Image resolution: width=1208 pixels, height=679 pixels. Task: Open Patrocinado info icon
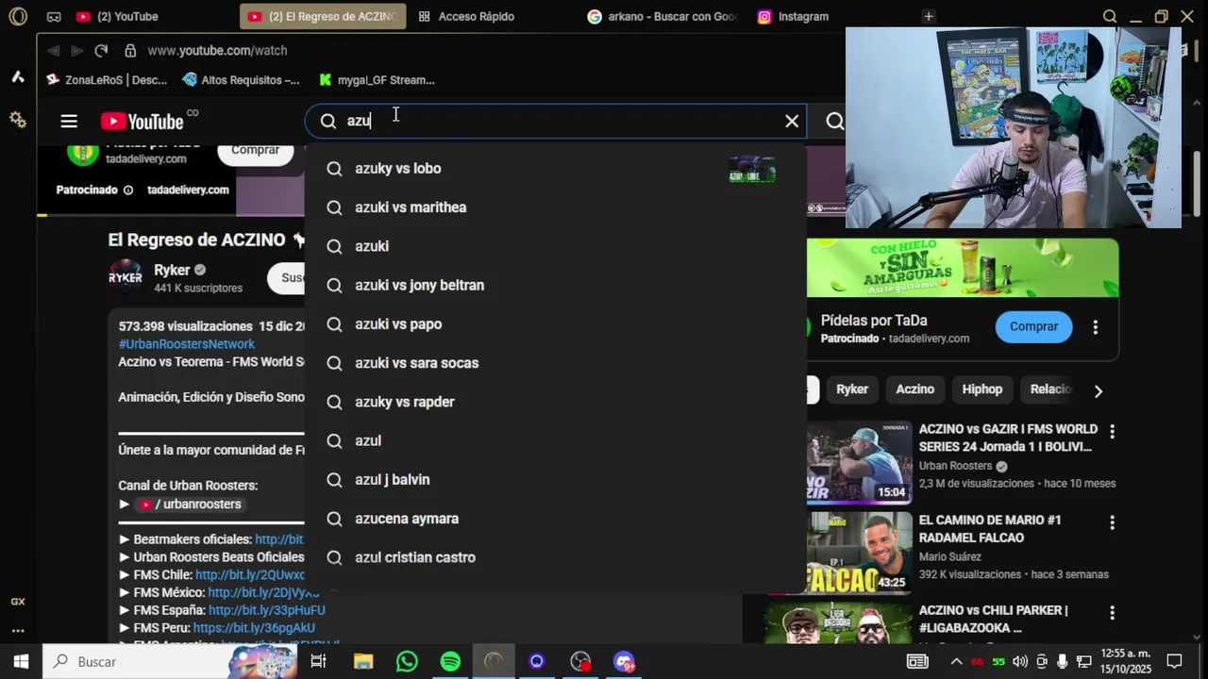click(x=127, y=190)
